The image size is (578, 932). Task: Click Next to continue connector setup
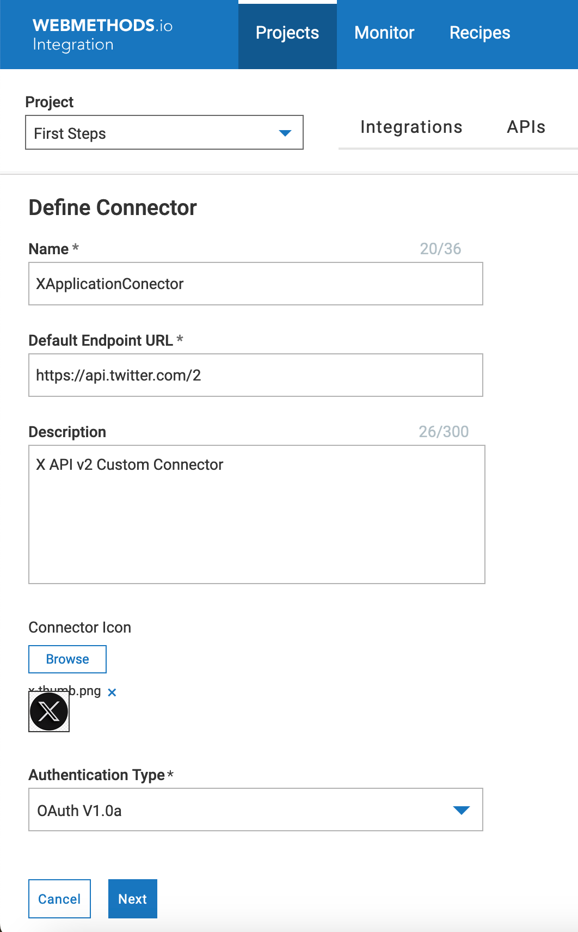133,899
